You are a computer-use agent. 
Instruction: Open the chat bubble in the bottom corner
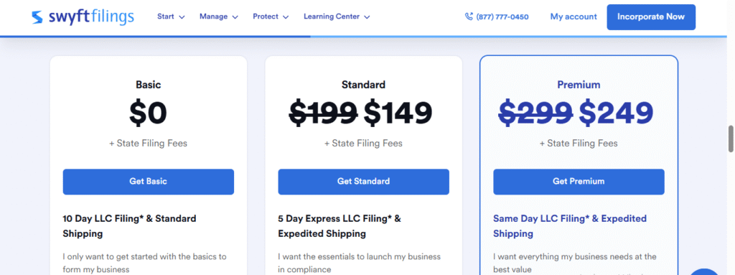click(706, 271)
